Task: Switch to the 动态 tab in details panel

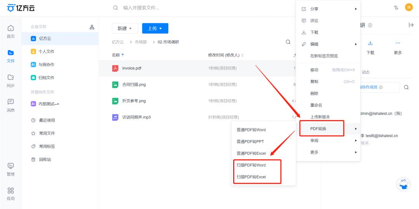Action: click(365, 72)
